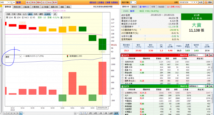Click help question mark in 買方15 header
214x115 pixels.
[179, 55]
